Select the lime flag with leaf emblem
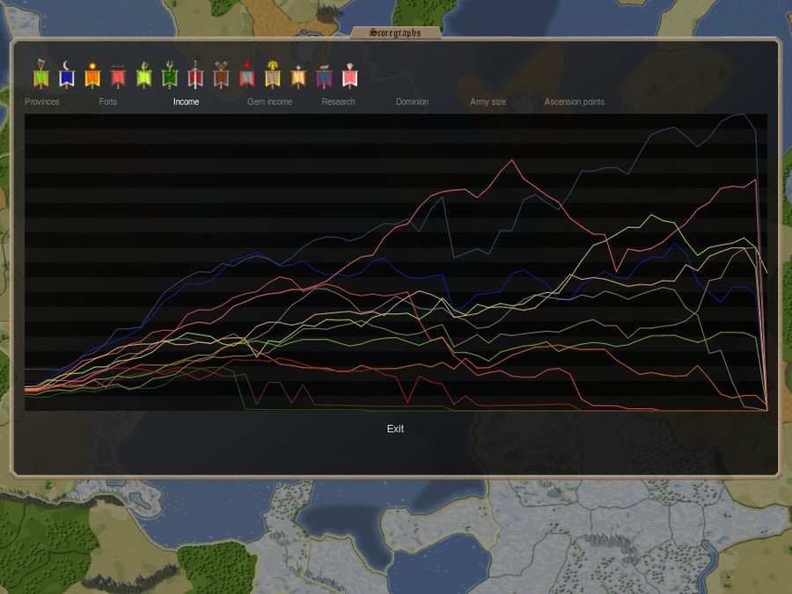 point(144,75)
